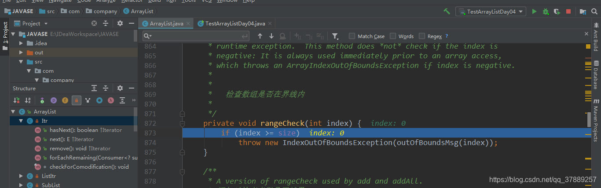Close the ArrayList.java tab with its X

(x=188, y=24)
